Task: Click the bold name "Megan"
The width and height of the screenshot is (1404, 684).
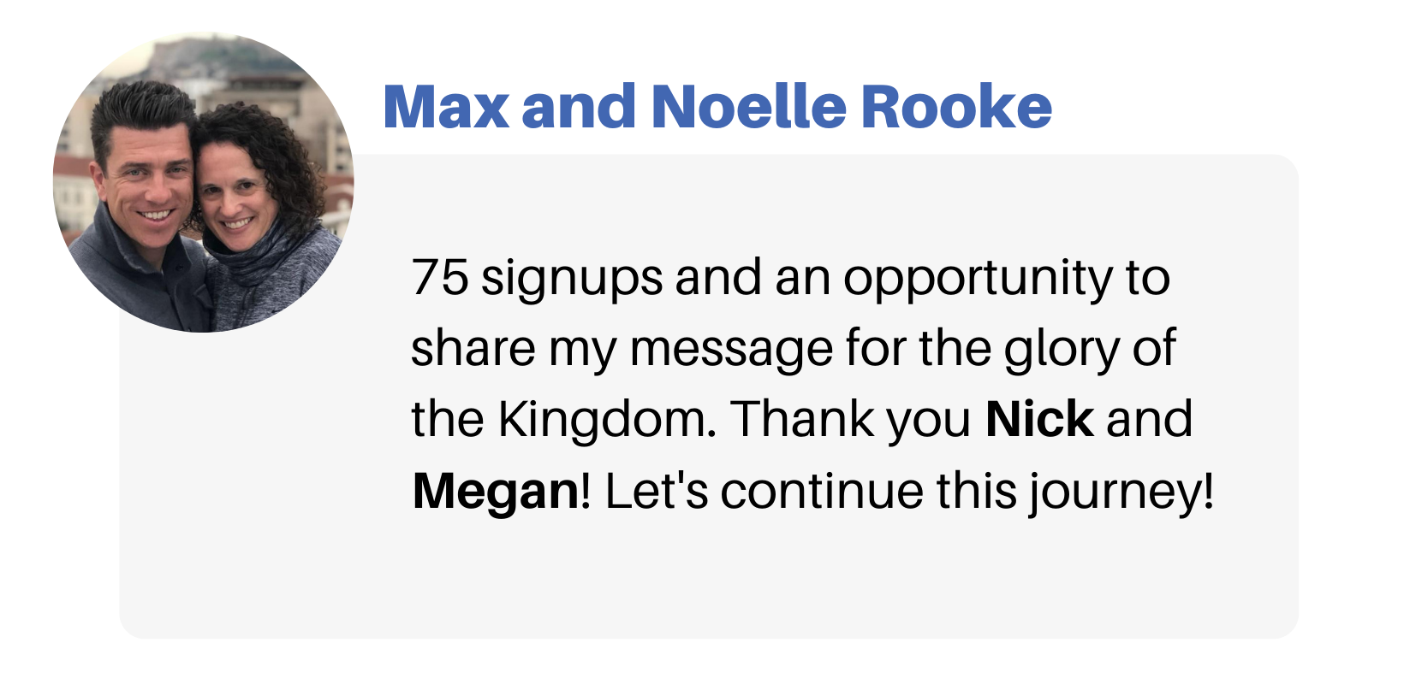Action: (496, 492)
